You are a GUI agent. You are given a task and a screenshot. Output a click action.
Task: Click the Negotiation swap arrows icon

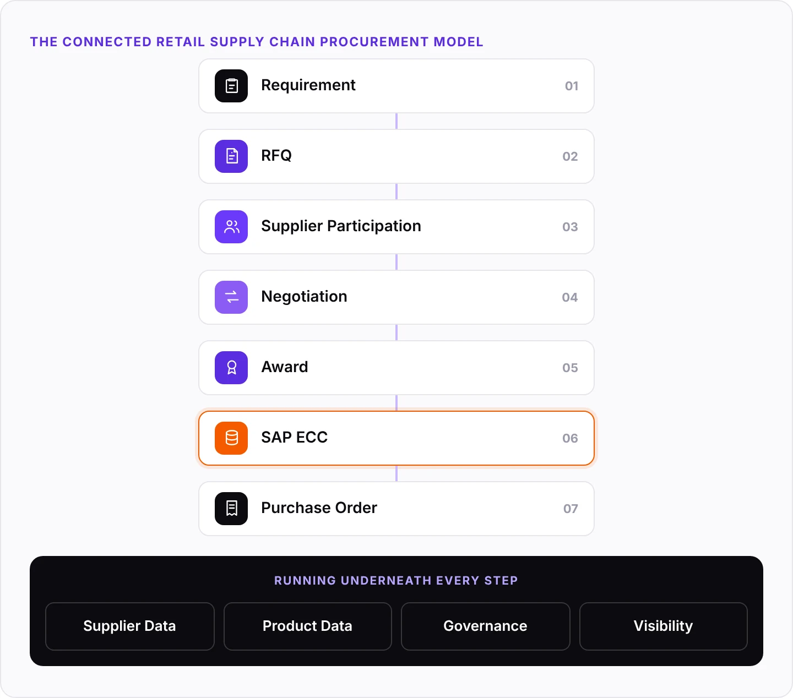click(231, 297)
